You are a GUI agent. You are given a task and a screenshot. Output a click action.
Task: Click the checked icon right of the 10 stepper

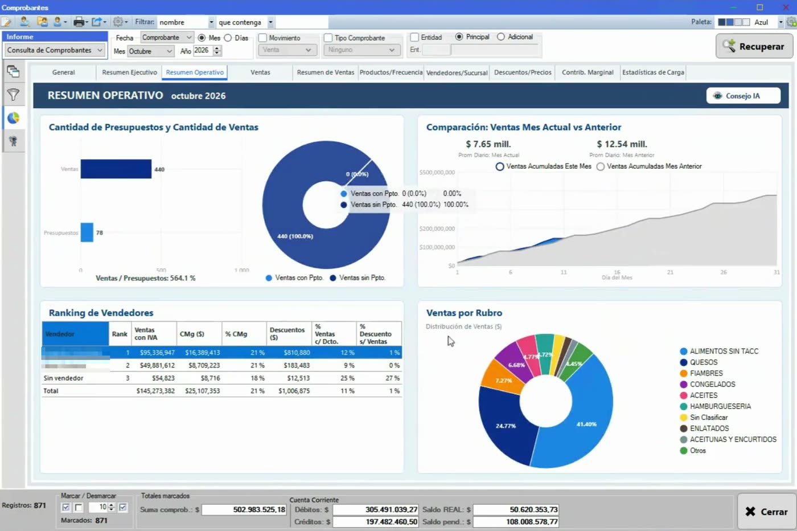[123, 507]
